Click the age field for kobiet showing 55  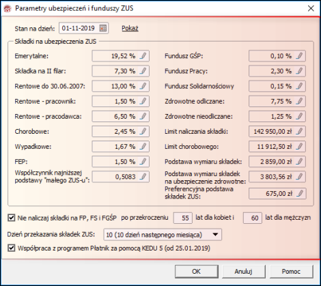(x=183, y=218)
